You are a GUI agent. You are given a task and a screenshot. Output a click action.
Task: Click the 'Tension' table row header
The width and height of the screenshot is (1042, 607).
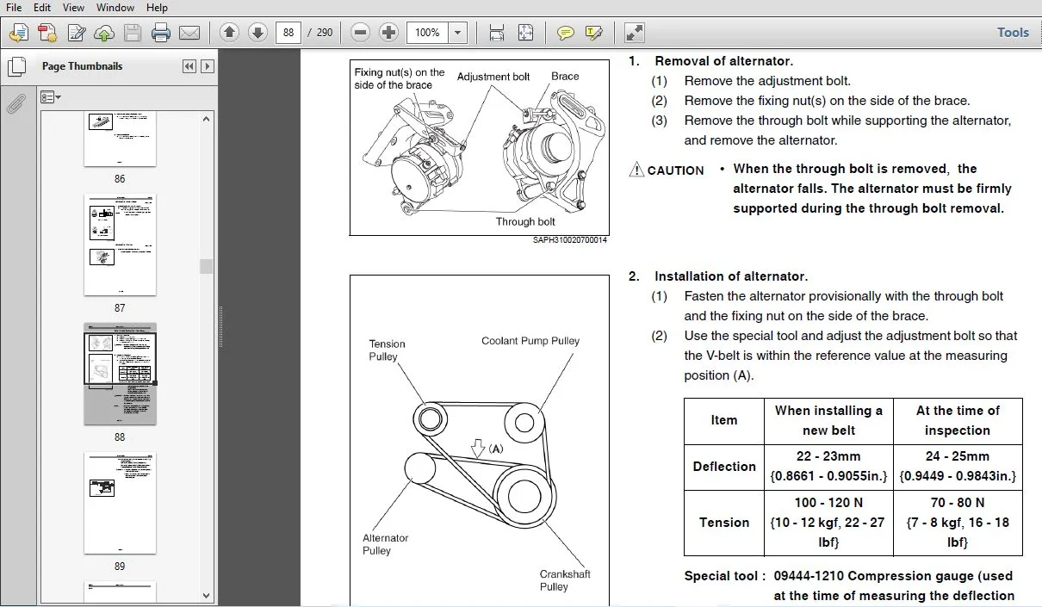tap(724, 523)
